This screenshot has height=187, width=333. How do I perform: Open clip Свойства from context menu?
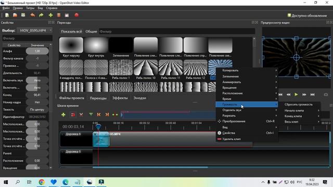[x=247, y=133]
